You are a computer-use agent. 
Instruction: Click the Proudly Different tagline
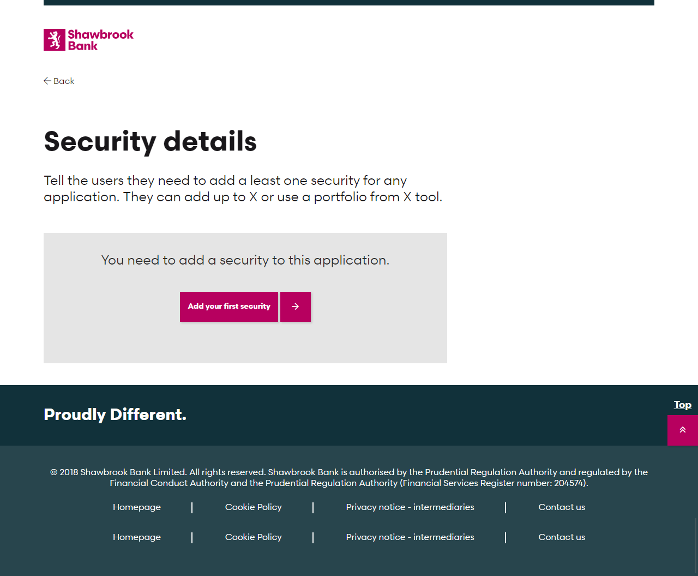click(x=115, y=415)
